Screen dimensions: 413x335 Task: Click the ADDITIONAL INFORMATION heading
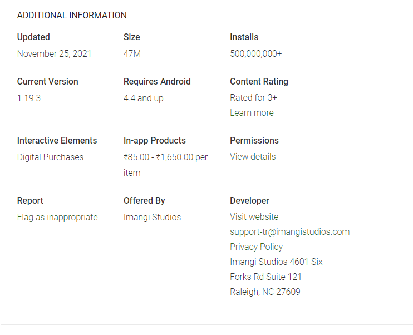coord(72,16)
